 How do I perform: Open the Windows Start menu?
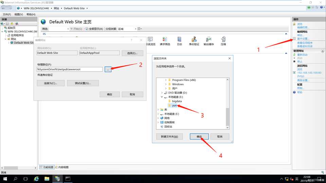point(5,179)
